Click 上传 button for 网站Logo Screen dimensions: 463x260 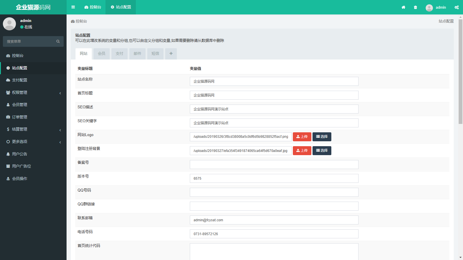(302, 137)
